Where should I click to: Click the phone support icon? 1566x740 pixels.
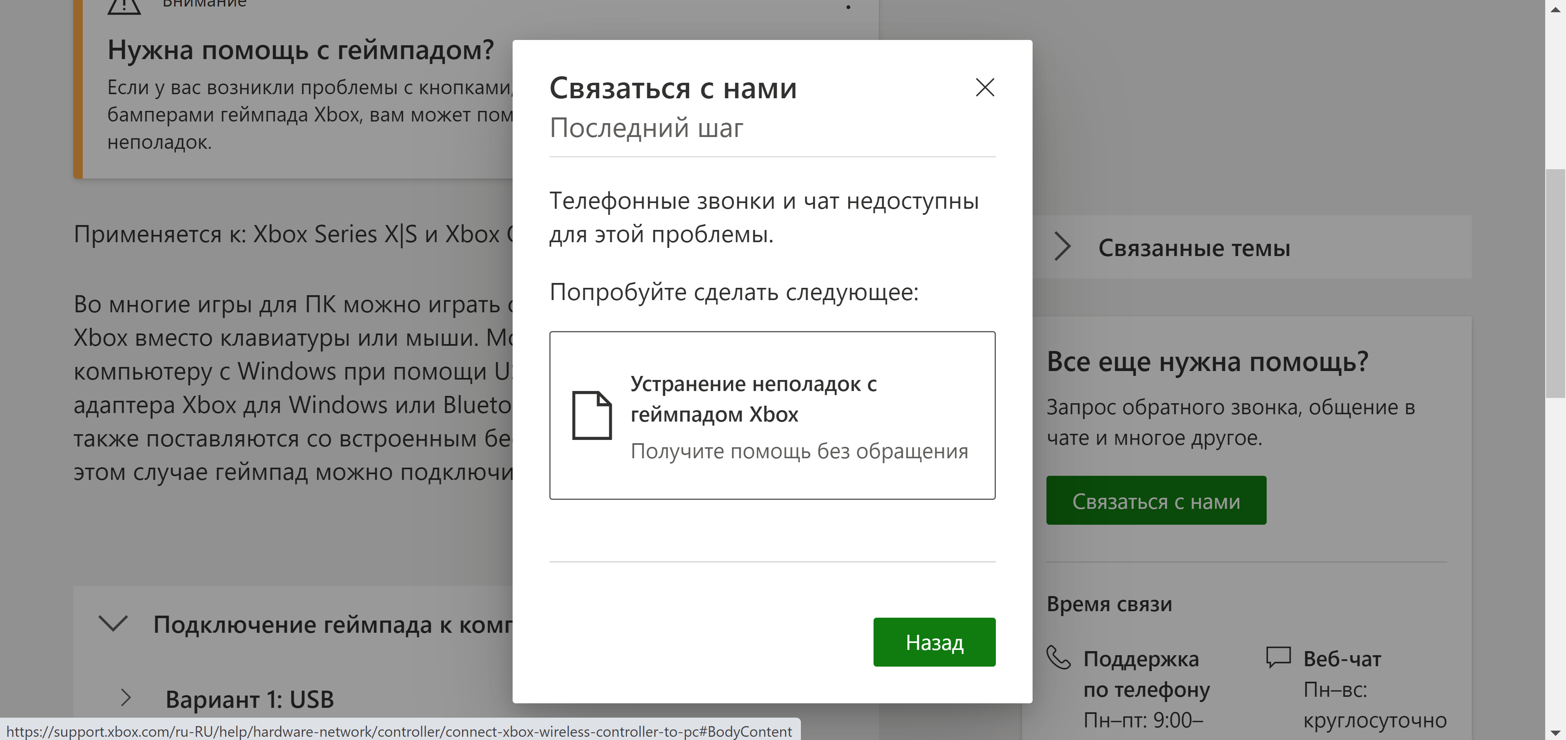click(x=1058, y=658)
